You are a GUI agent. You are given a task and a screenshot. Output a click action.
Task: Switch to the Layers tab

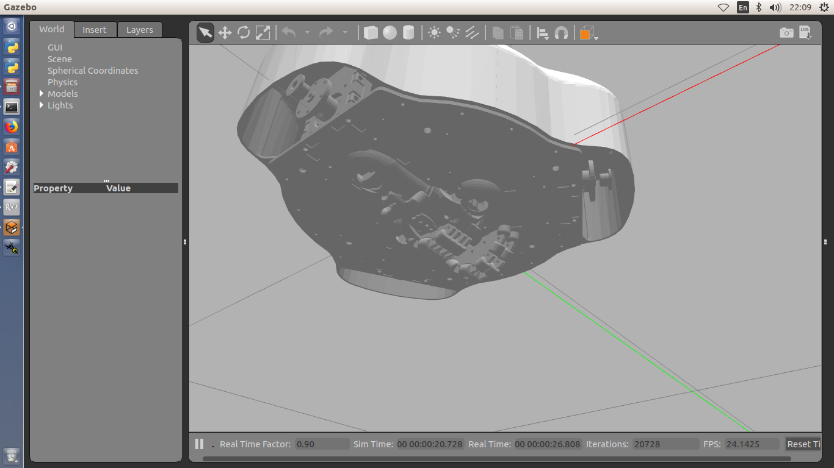pos(140,30)
